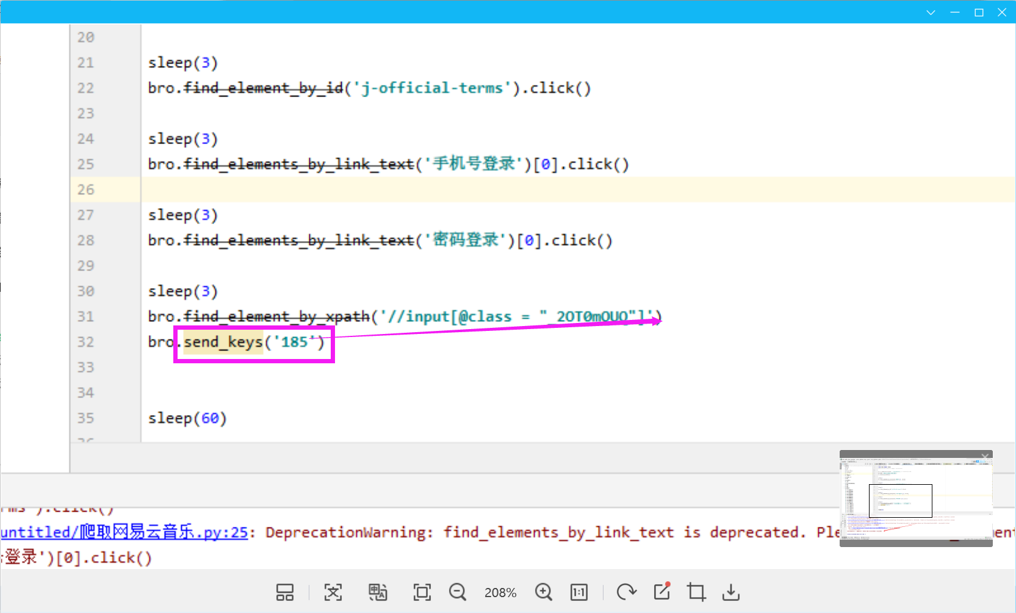Save image with the download icon
Viewport: 1016px width, 613px height.
click(731, 592)
